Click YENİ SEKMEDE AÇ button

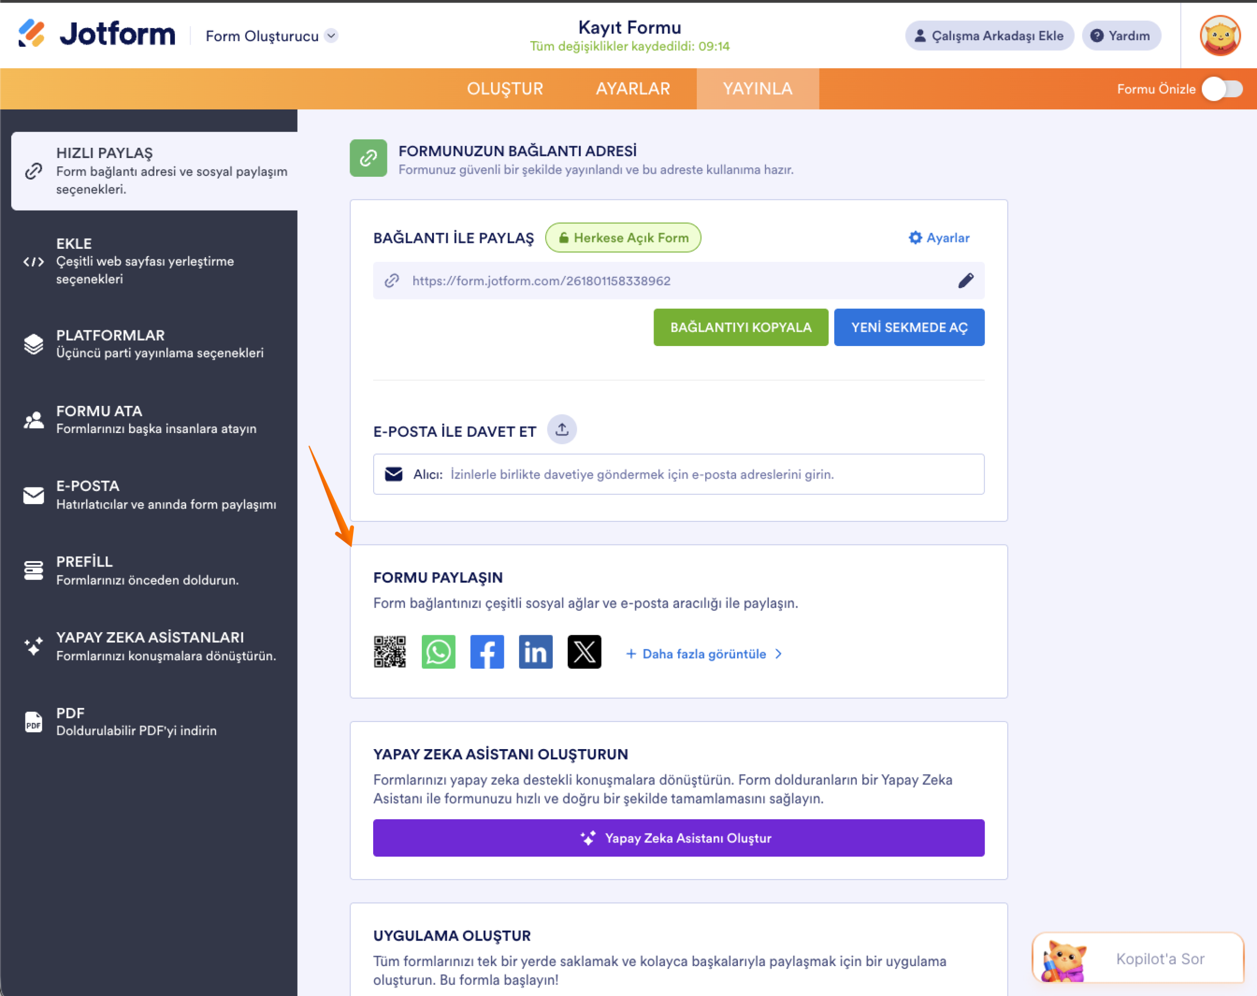(909, 327)
